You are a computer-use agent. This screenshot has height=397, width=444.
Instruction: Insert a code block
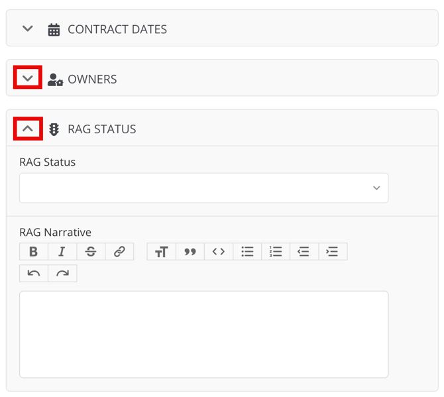(219, 251)
